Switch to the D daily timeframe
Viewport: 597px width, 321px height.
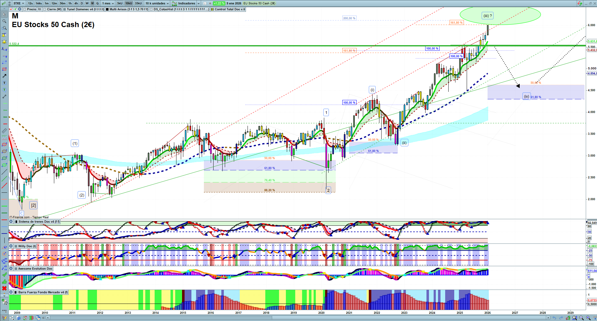pos(82,3)
